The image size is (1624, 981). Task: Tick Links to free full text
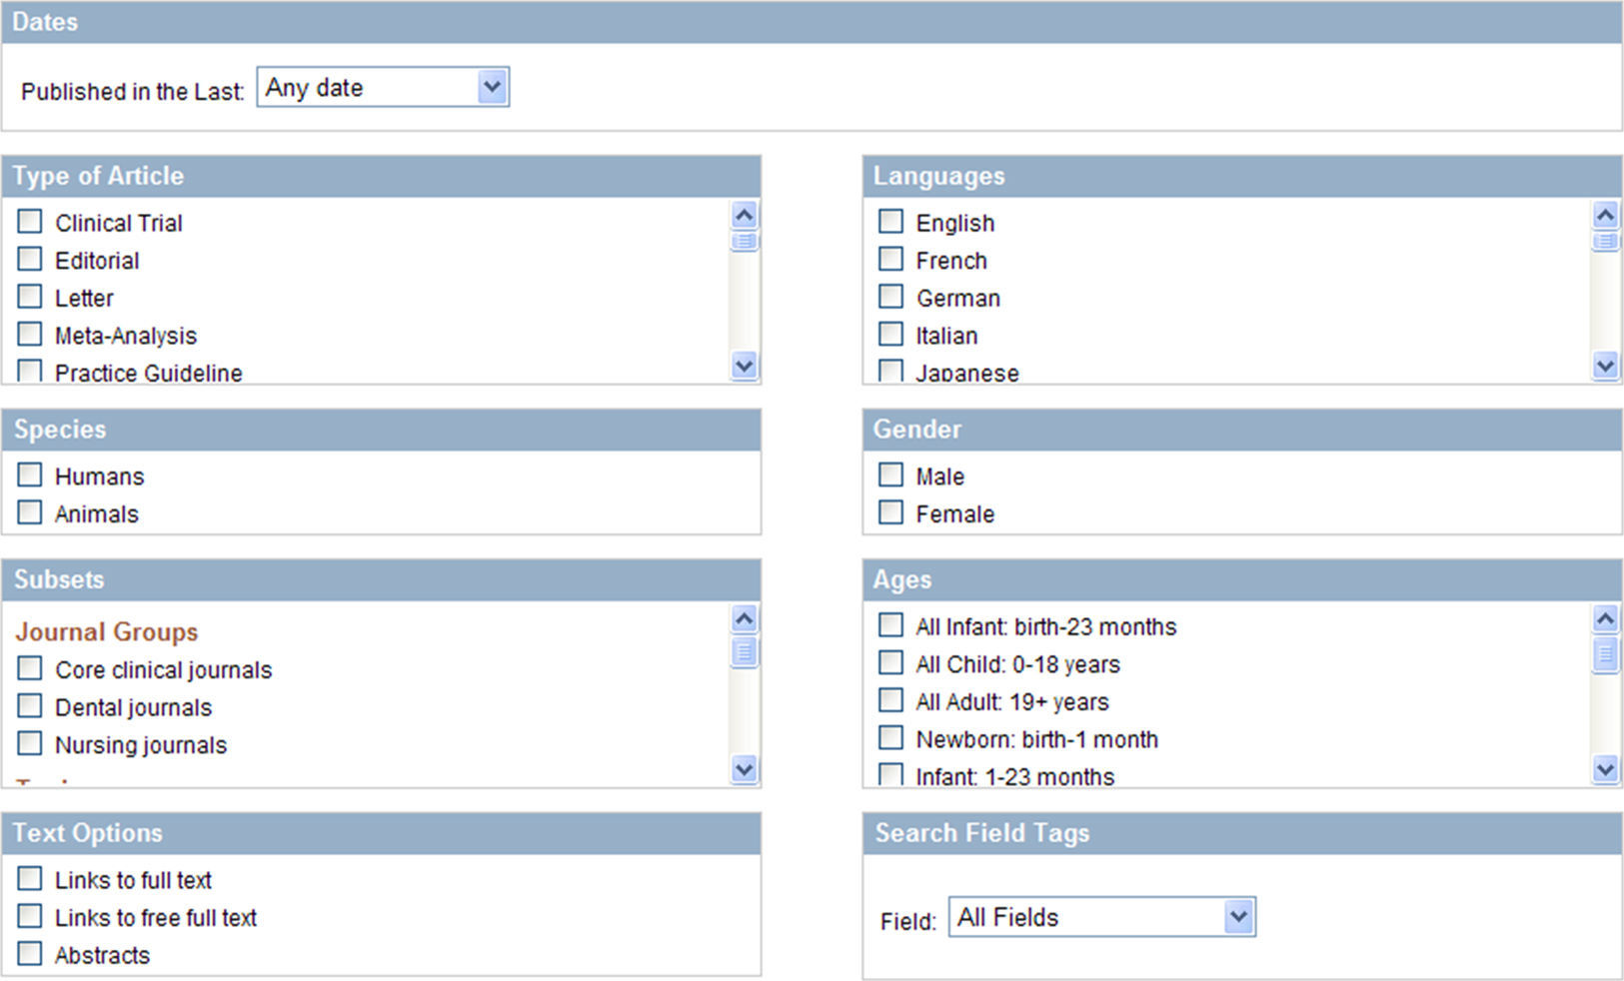tap(30, 916)
